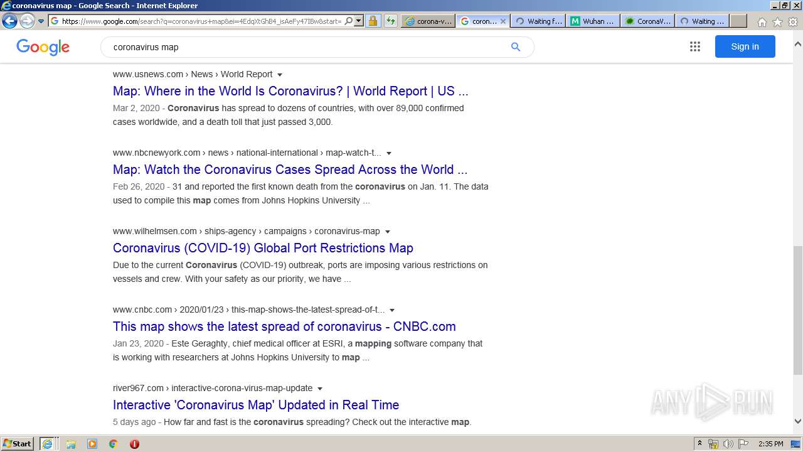Click the network tray icon
Image resolution: width=803 pixels, height=452 pixels.
click(x=713, y=444)
